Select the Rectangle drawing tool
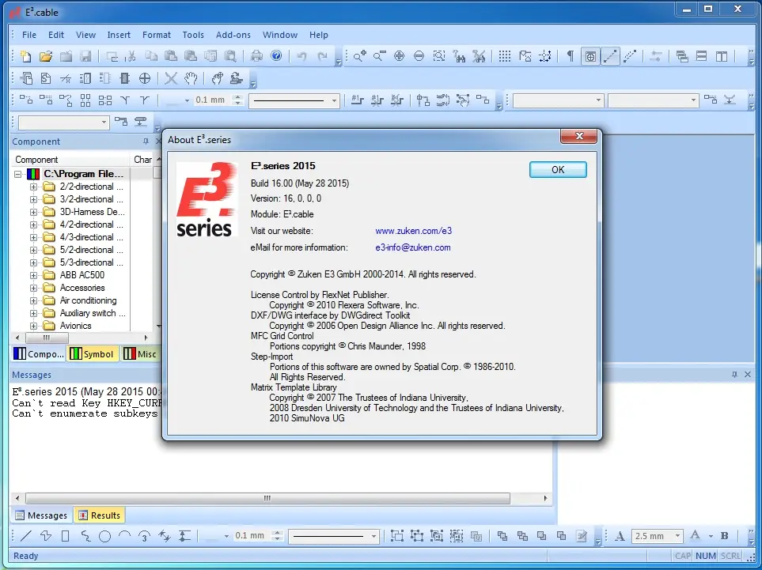The image size is (762, 570). click(x=65, y=535)
